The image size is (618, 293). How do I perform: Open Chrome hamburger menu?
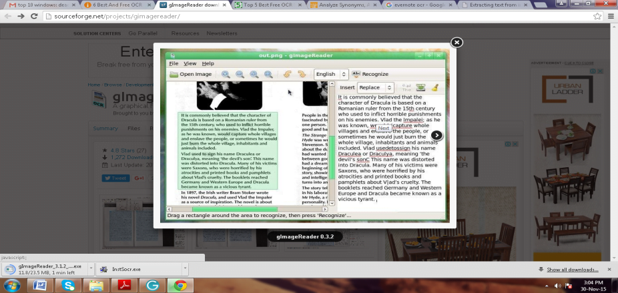pos(610,16)
